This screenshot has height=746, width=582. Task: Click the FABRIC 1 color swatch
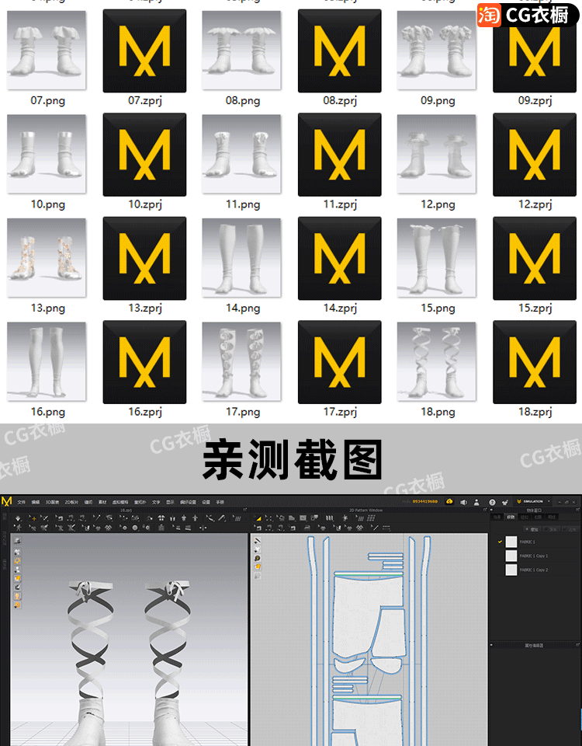511,542
